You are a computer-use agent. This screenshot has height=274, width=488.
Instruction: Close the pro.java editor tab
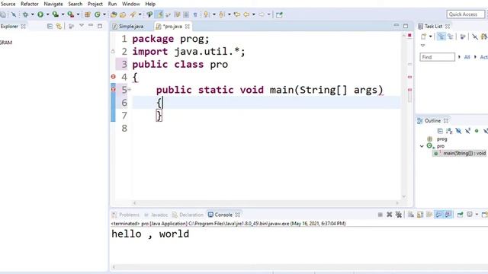pyautogui.click(x=188, y=27)
